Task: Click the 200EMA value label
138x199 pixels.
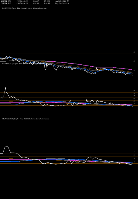Action: 22,3
